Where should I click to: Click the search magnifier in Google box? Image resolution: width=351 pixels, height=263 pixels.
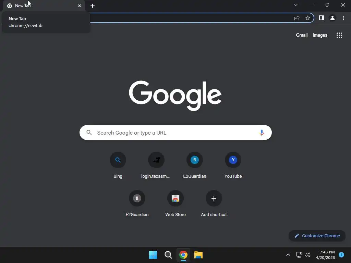tap(89, 133)
